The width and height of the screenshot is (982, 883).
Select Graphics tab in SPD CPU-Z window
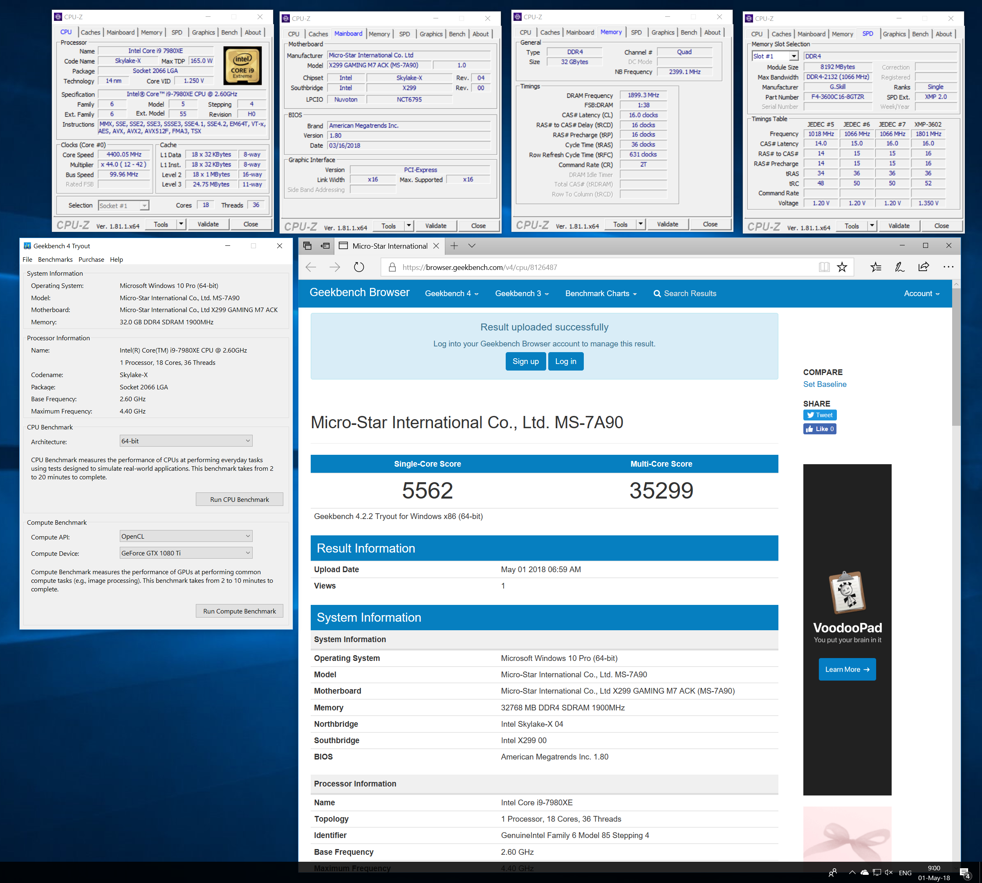[x=894, y=34]
